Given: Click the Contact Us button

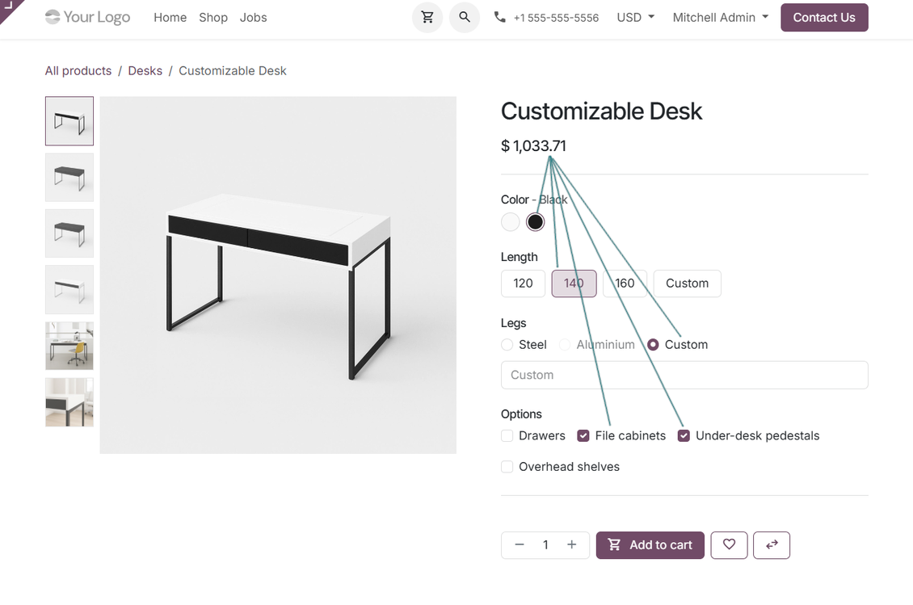Looking at the screenshot, I should 824,18.
